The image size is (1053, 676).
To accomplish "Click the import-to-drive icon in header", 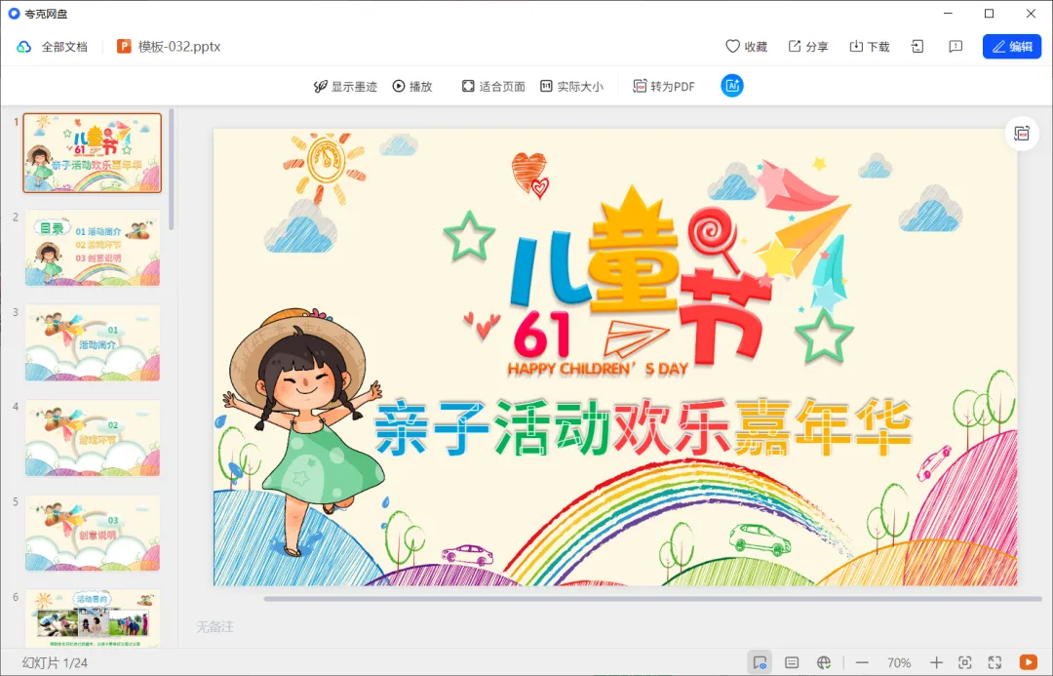I will click(x=917, y=47).
